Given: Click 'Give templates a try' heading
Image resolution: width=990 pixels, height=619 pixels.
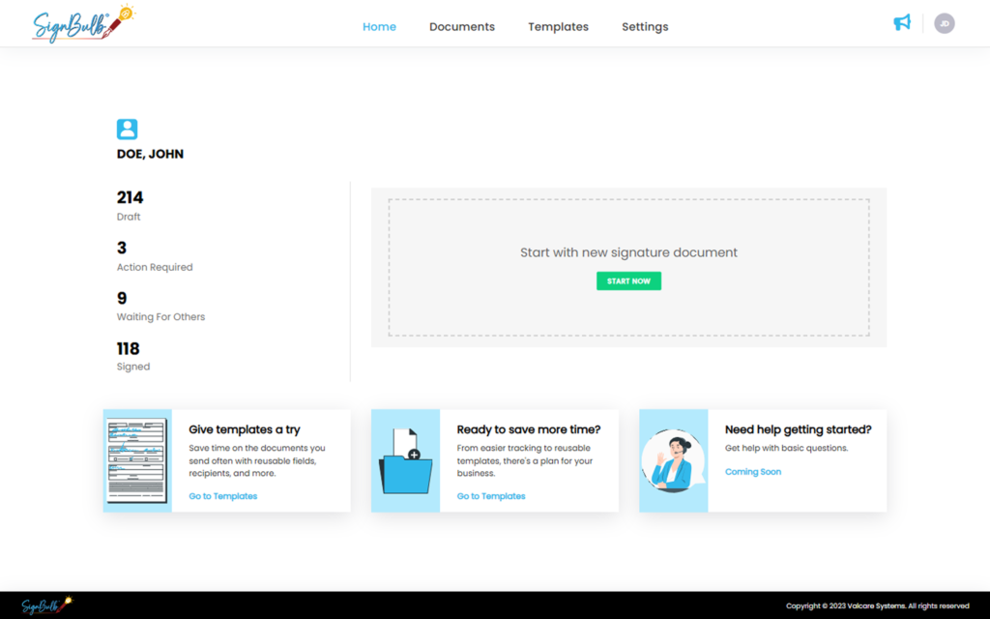Looking at the screenshot, I should (x=245, y=429).
